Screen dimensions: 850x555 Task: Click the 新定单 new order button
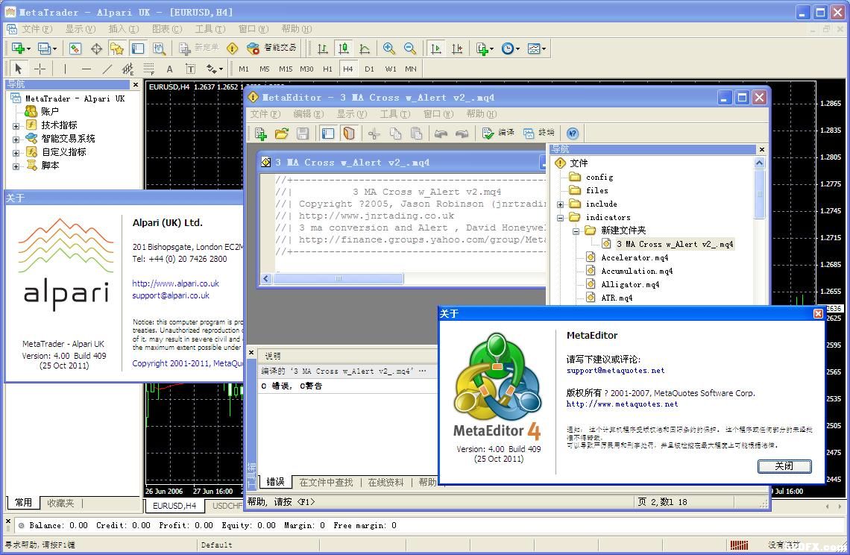tap(199, 48)
